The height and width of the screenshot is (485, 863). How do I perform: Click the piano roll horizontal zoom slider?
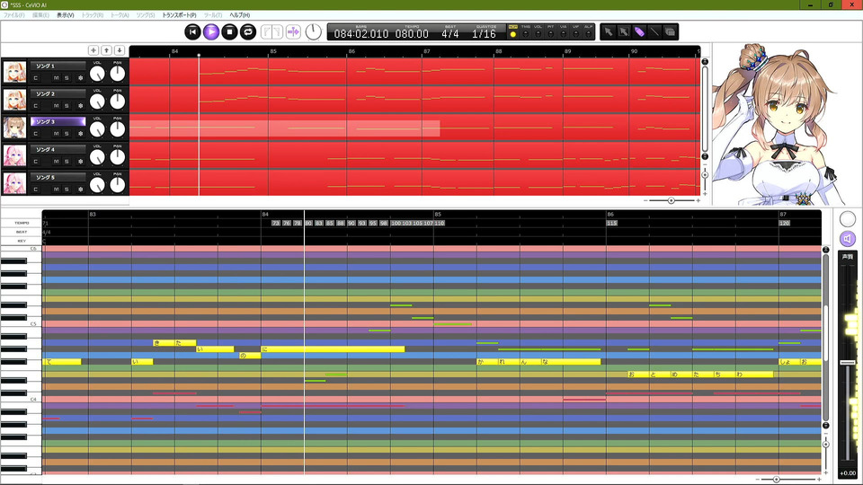tap(776, 480)
